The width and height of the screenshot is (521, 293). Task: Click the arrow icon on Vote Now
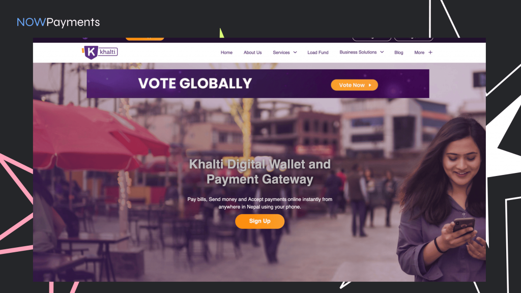(370, 85)
